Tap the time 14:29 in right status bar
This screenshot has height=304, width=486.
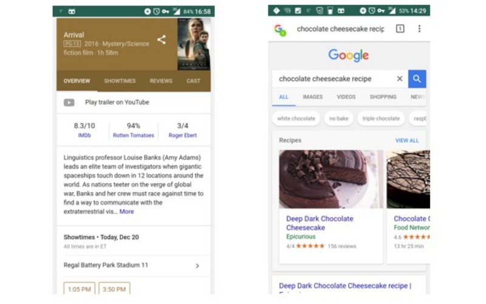tap(418, 11)
